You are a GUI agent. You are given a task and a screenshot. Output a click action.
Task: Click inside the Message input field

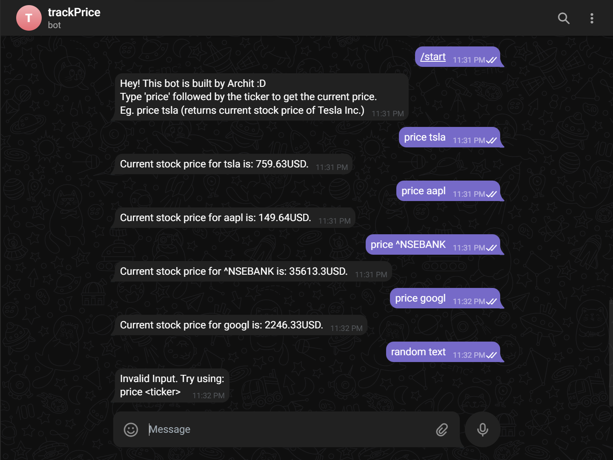(289, 429)
